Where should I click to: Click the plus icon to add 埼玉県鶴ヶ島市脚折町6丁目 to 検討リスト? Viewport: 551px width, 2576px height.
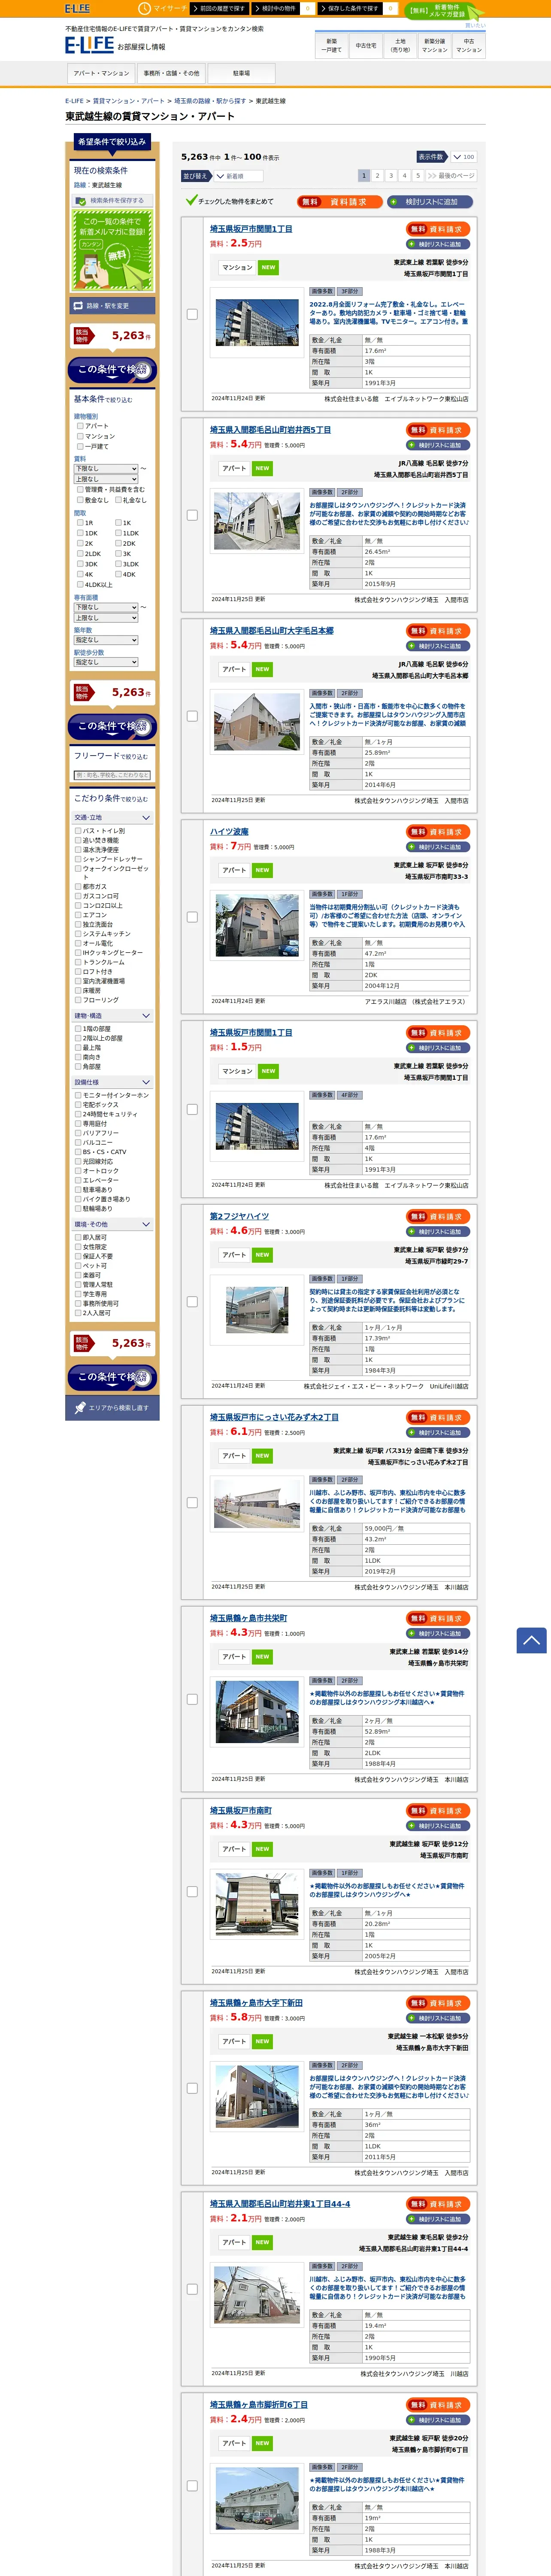[411, 2420]
